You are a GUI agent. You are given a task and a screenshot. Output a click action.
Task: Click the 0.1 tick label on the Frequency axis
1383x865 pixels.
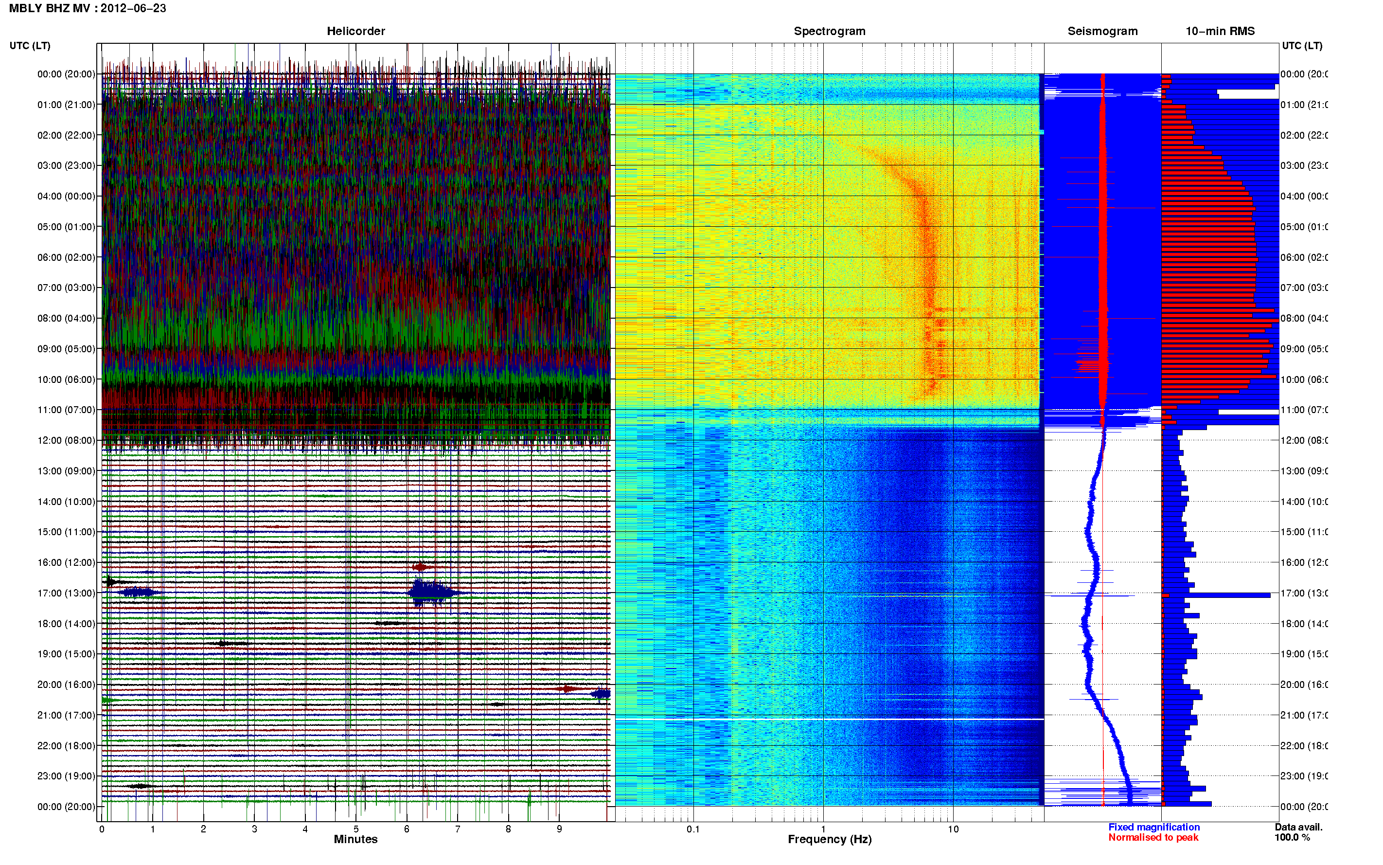click(693, 829)
